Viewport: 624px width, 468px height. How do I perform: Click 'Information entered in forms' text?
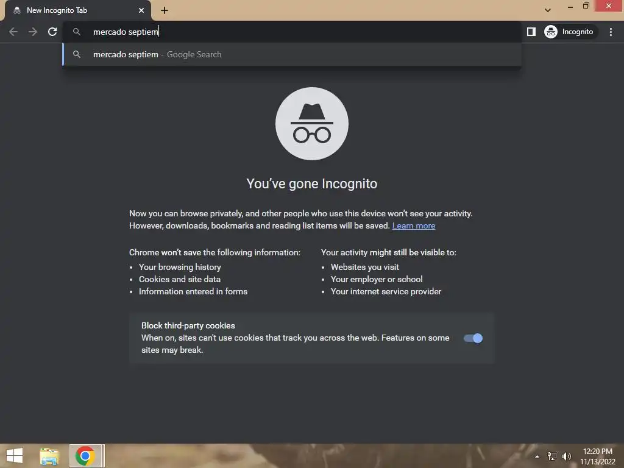(x=193, y=292)
